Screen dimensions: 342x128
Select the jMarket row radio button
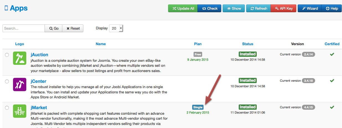coord(7,108)
